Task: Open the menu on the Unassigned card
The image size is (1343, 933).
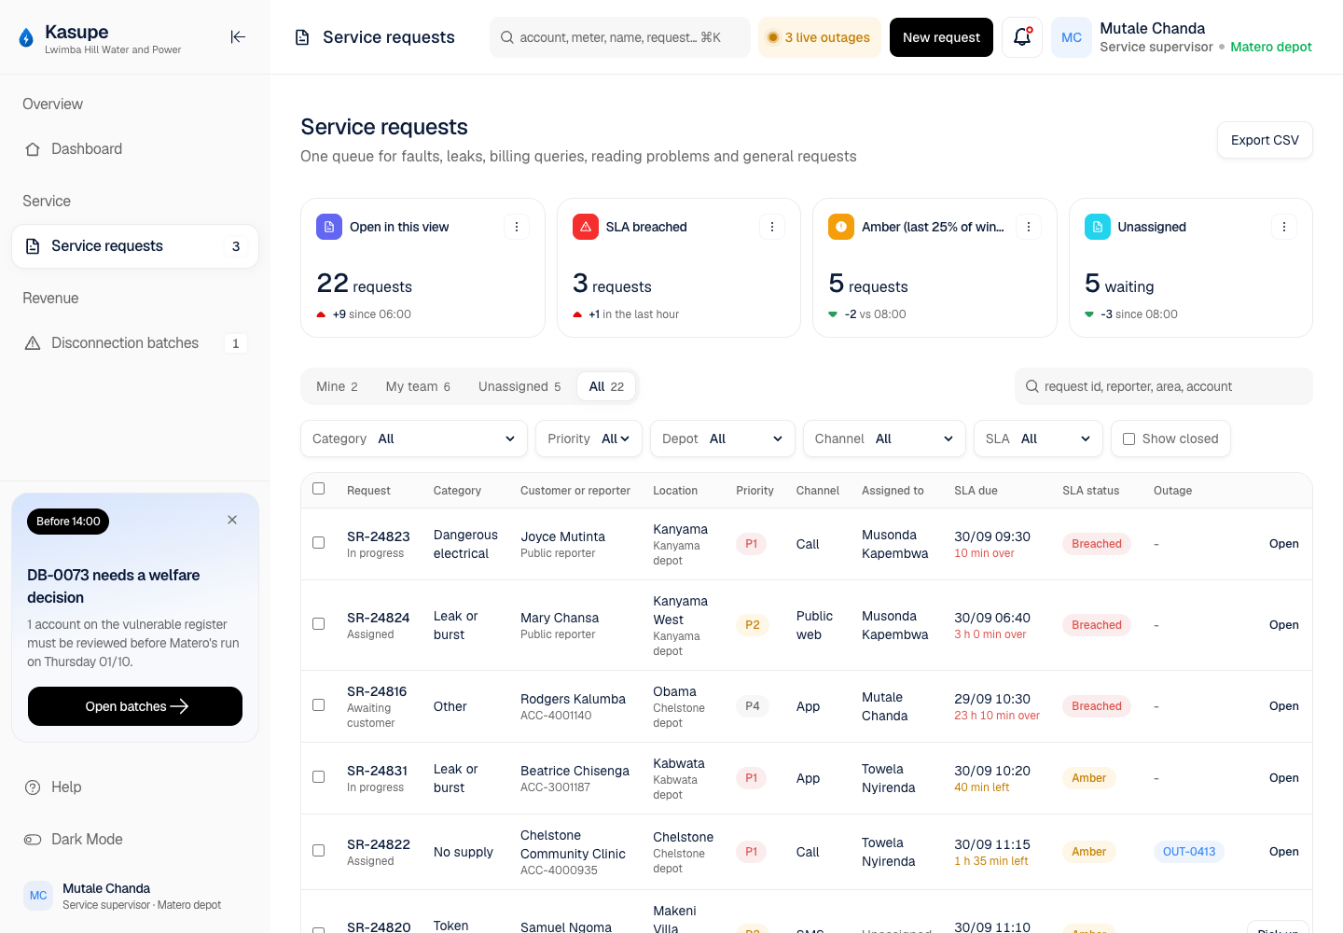Action: (1284, 227)
